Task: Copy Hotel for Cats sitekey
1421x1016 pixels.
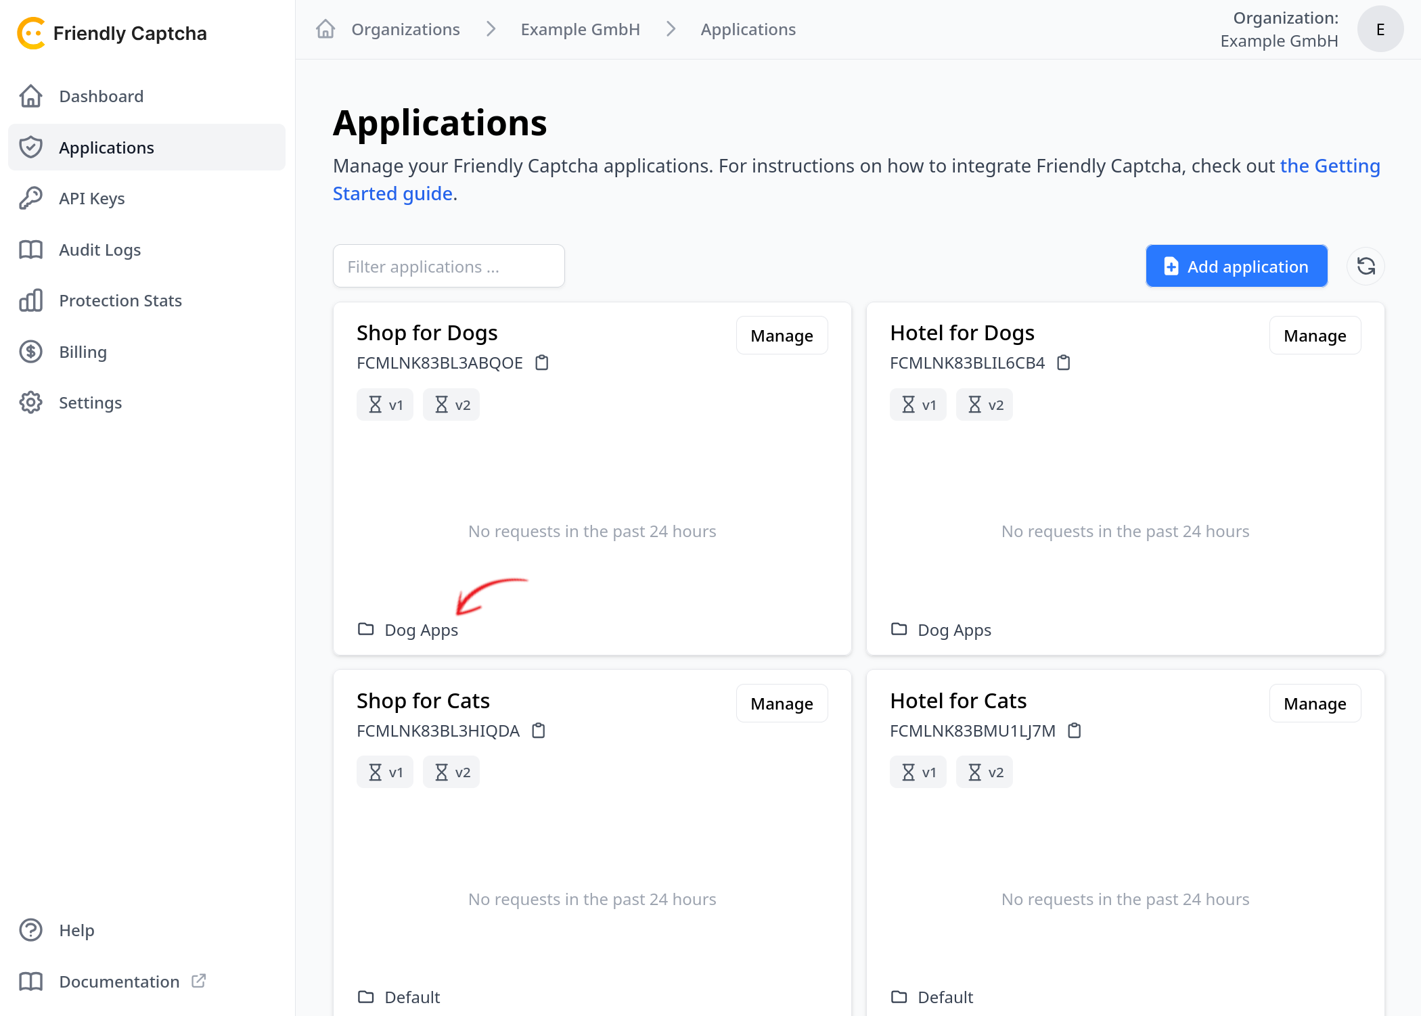Action: (1075, 731)
